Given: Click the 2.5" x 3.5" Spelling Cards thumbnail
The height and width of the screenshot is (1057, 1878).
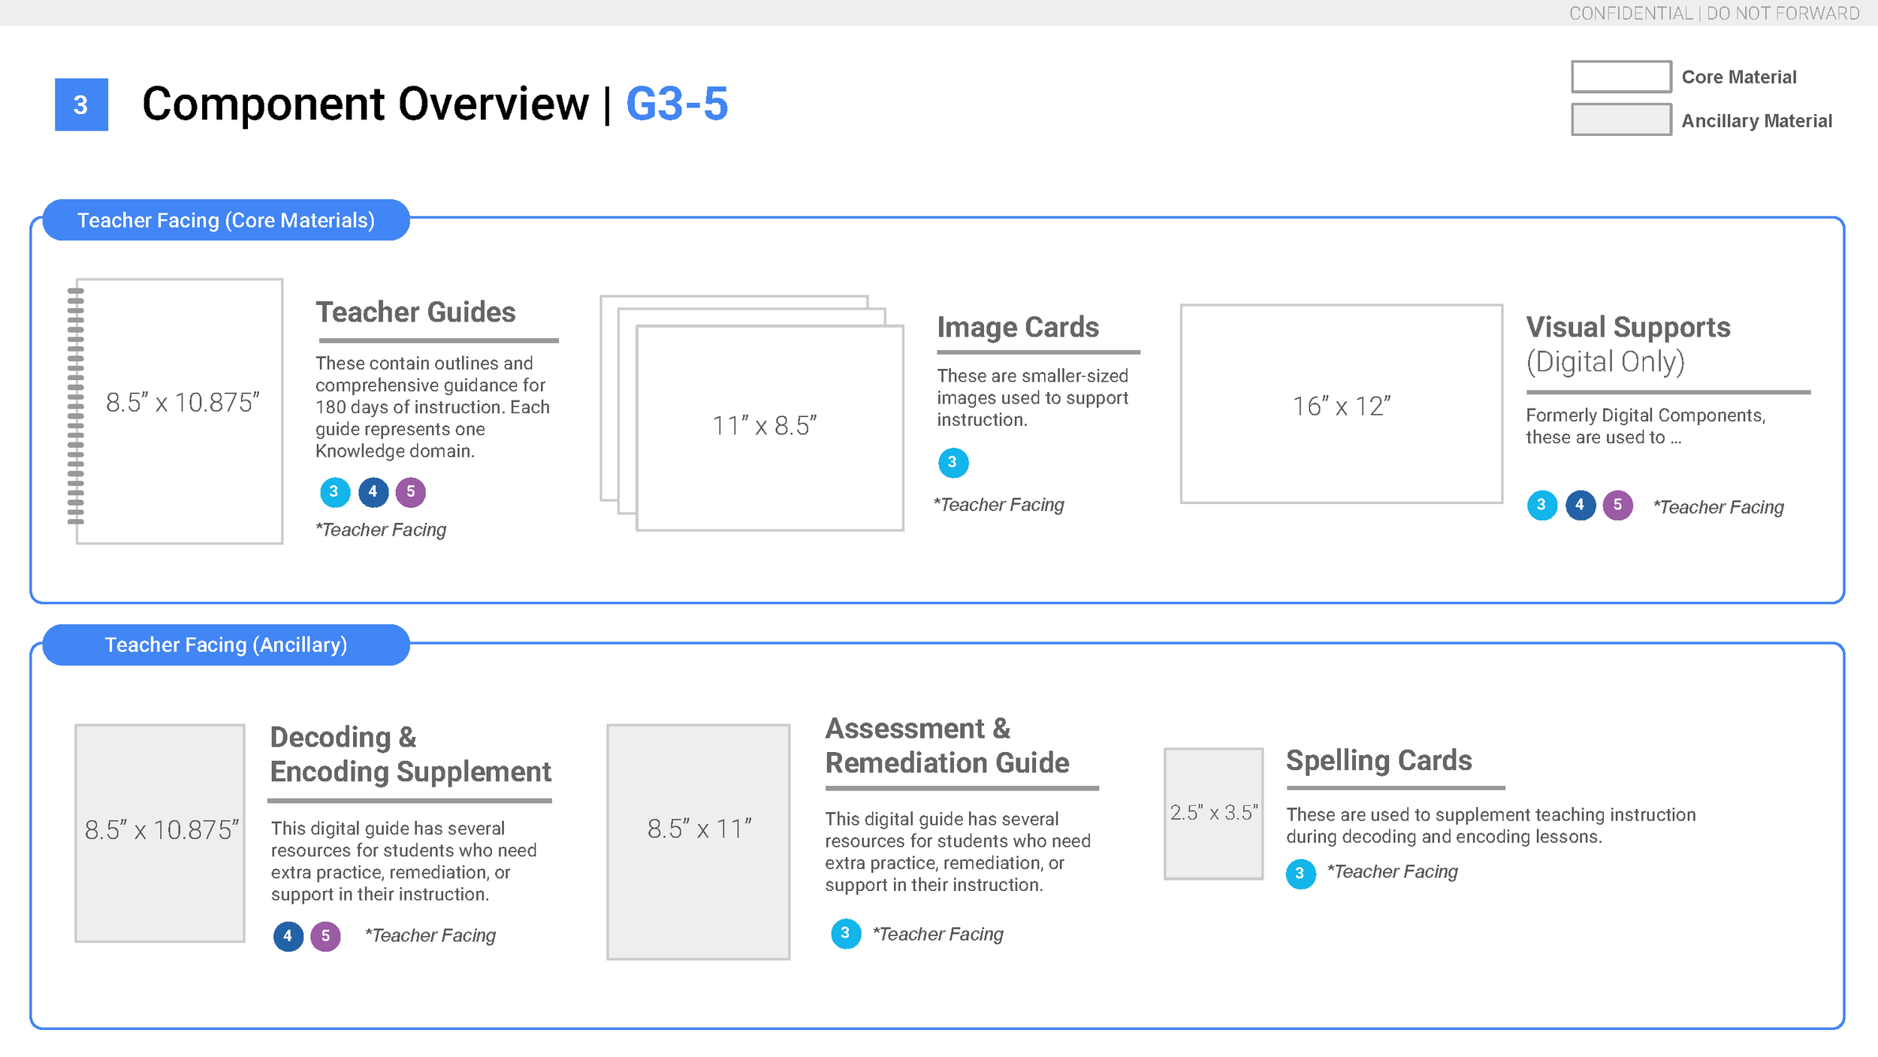Looking at the screenshot, I should pos(1214,814).
